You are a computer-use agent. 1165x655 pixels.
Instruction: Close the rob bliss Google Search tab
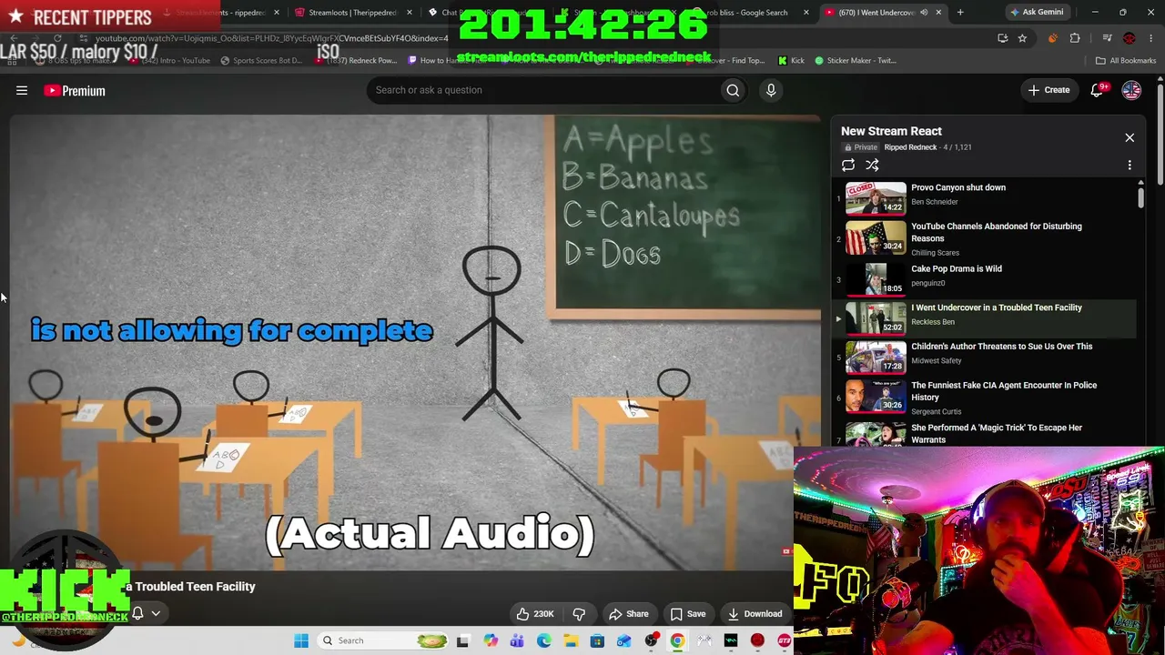pyautogui.click(x=806, y=13)
